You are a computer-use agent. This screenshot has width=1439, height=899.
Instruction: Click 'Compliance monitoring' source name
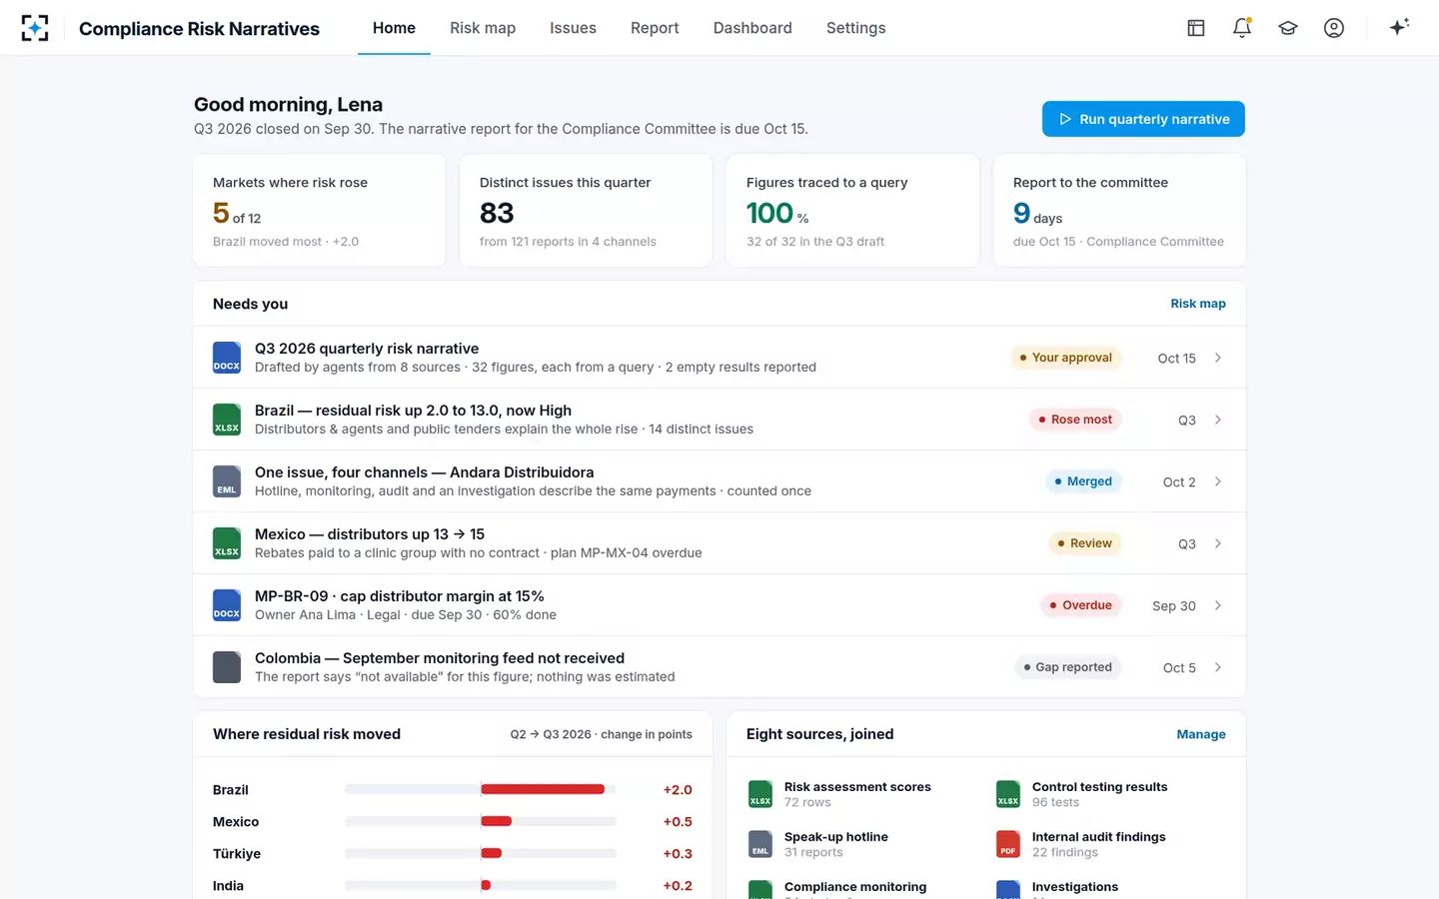click(x=855, y=887)
